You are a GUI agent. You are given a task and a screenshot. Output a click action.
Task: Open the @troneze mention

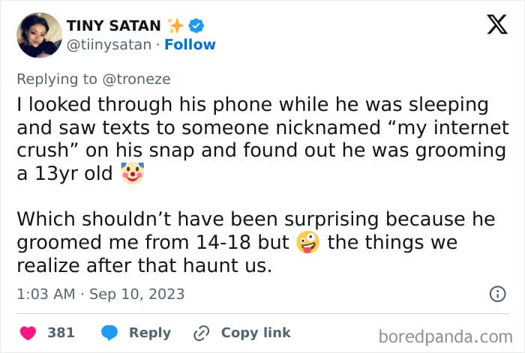click(136, 79)
